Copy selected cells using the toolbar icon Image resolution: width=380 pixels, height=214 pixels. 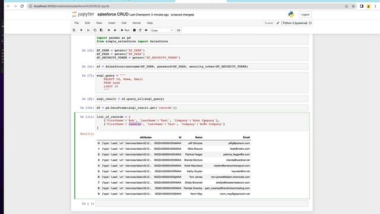coord(95,30)
